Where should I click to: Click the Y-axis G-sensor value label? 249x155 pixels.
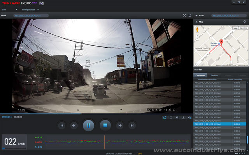[x=38, y=142]
